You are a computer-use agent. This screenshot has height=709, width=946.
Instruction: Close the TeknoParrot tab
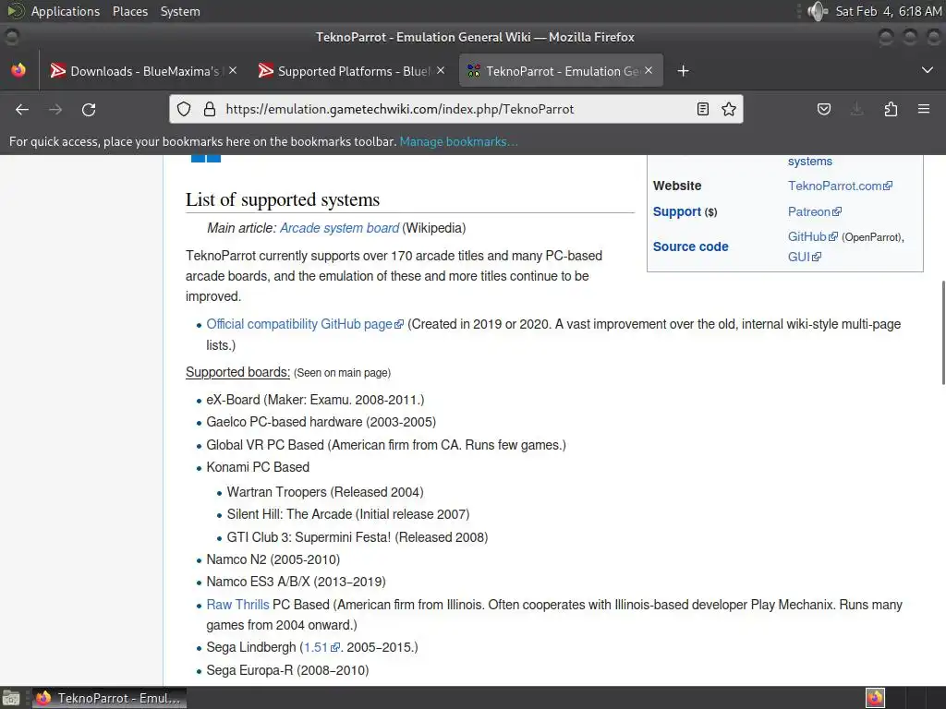(x=649, y=70)
